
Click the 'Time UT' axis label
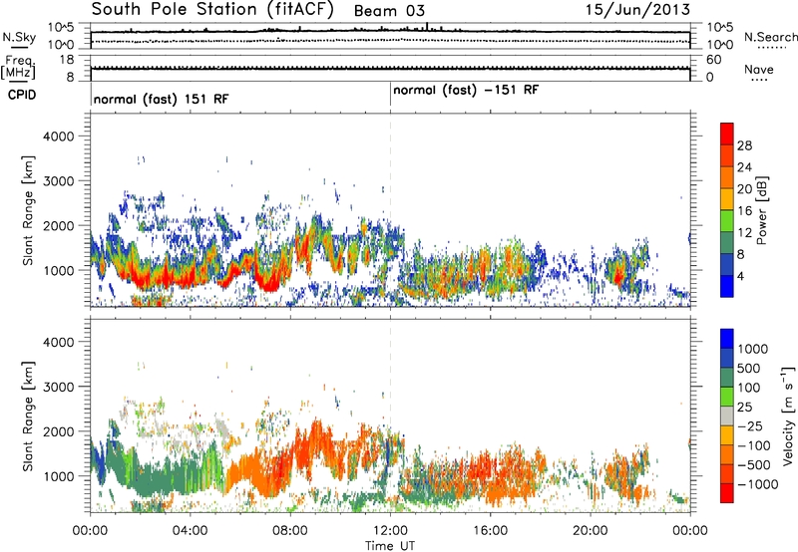[x=390, y=546]
